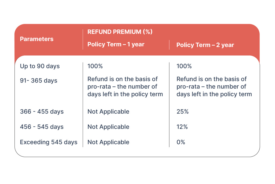Click the pro-rata refund text for 2 year term
The width and height of the screenshot is (275, 184).
point(214,87)
